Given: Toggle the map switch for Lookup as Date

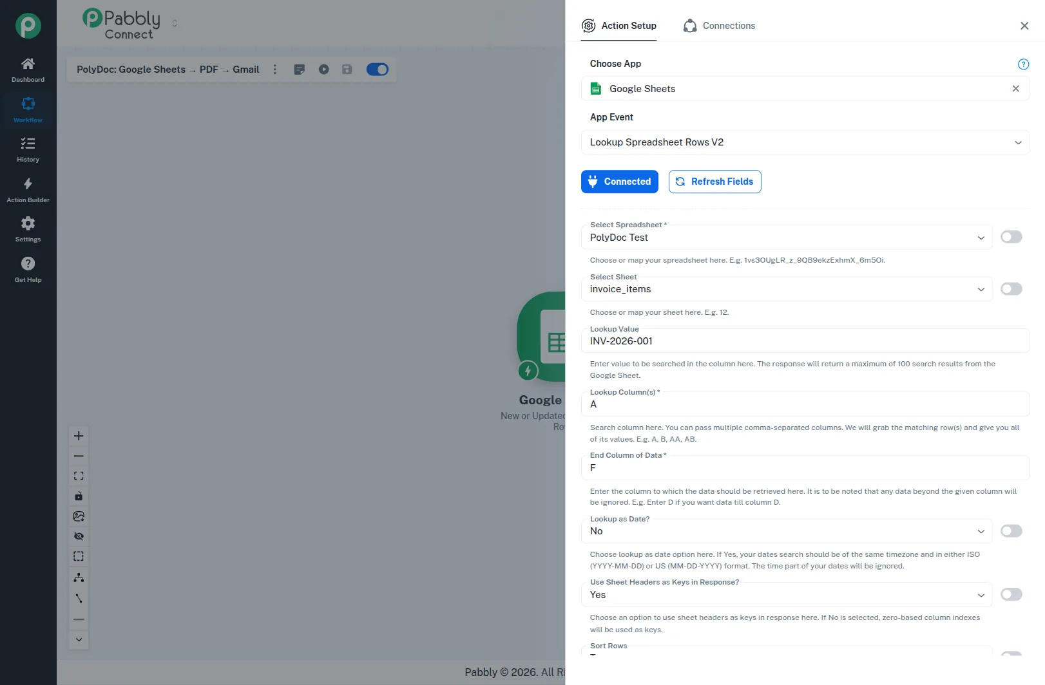Looking at the screenshot, I should [1011, 531].
